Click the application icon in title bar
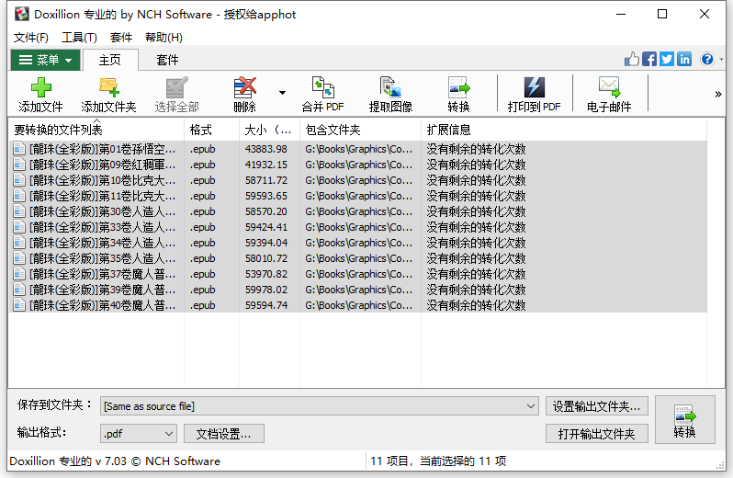733x478 pixels. [21, 14]
